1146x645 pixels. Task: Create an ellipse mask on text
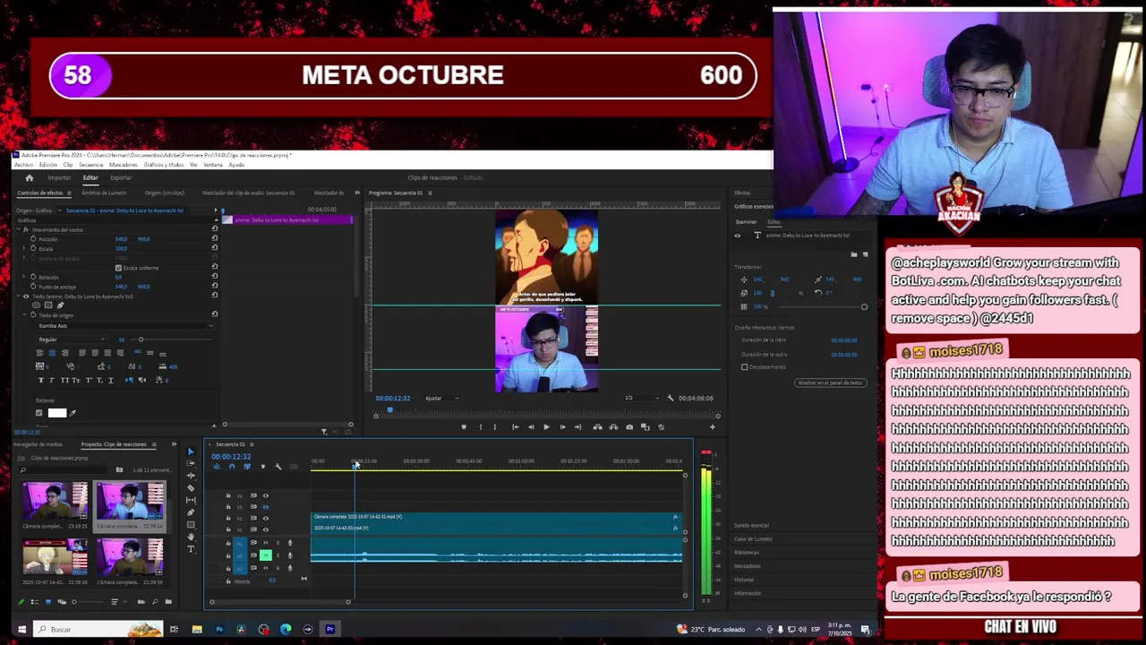(x=37, y=305)
